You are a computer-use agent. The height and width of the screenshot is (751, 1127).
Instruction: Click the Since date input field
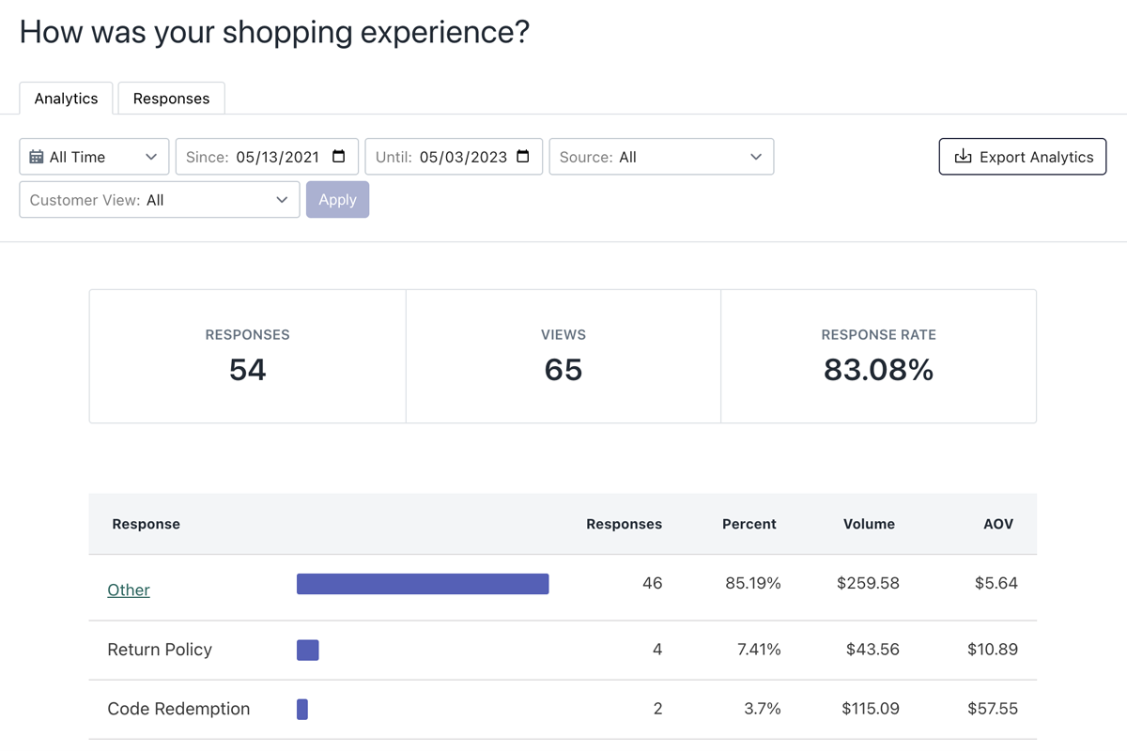[277, 157]
